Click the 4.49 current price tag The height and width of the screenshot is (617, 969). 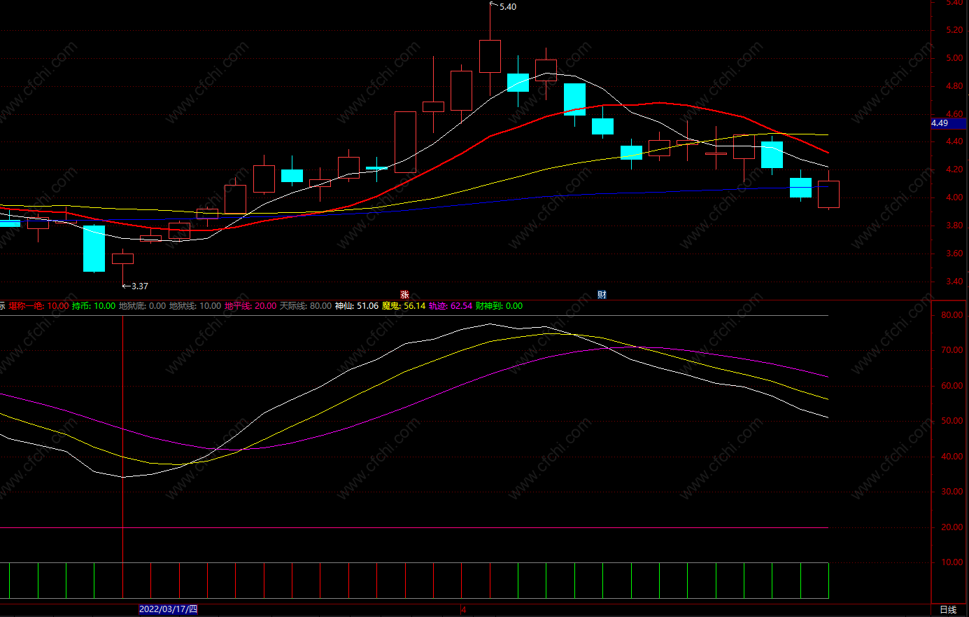[x=948, y=123]
